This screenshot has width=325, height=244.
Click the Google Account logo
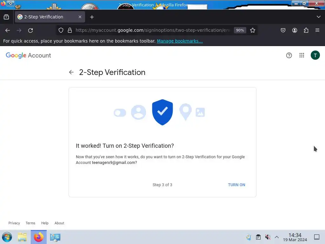coord(28,55)
